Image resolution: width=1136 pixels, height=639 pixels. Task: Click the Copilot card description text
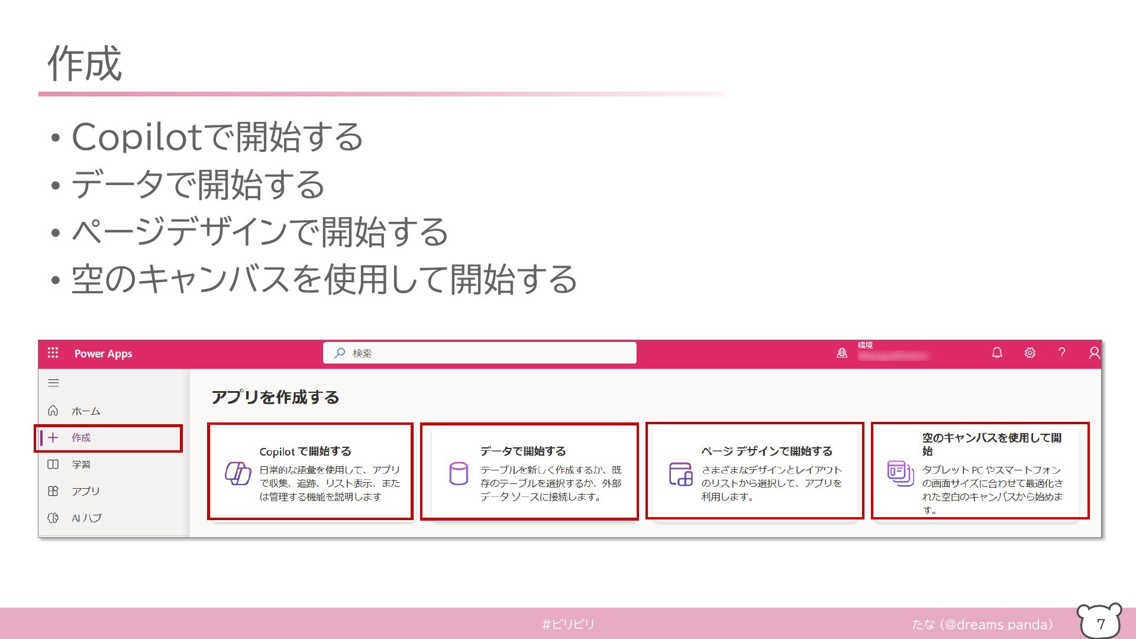tap(330, 483)
